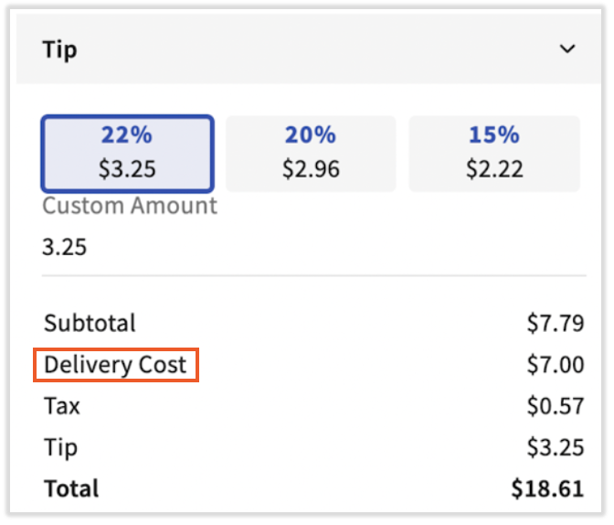Image resolution: width=614 pixels, height=525 pixels.
Task: Click the Subtotal label
Action: pyautogui.click(x=90, y=323)
